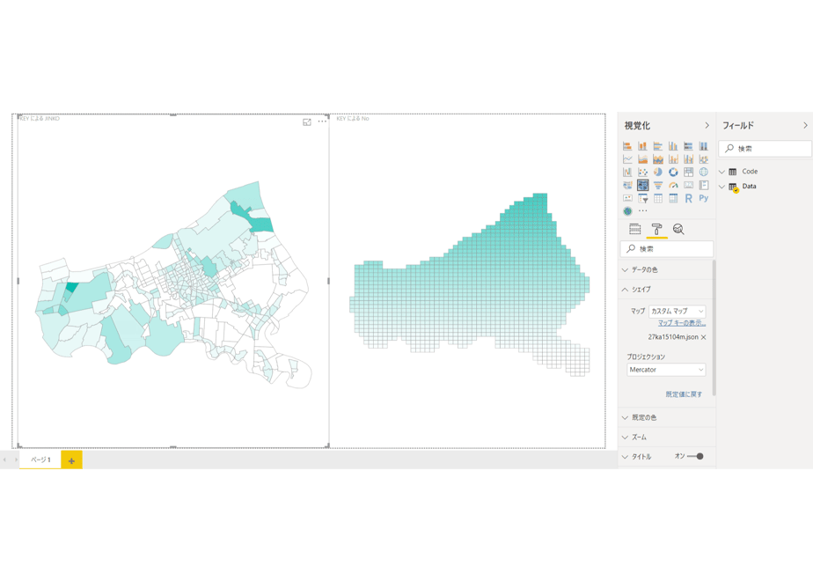Select the scatter chart visual

click(x=642, y=172)
